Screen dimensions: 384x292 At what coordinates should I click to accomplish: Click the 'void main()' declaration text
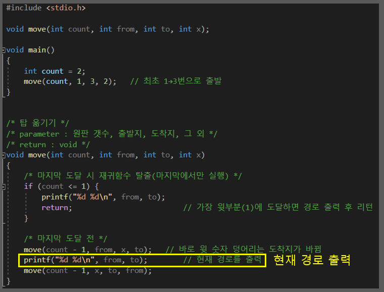tap(30, 50)
